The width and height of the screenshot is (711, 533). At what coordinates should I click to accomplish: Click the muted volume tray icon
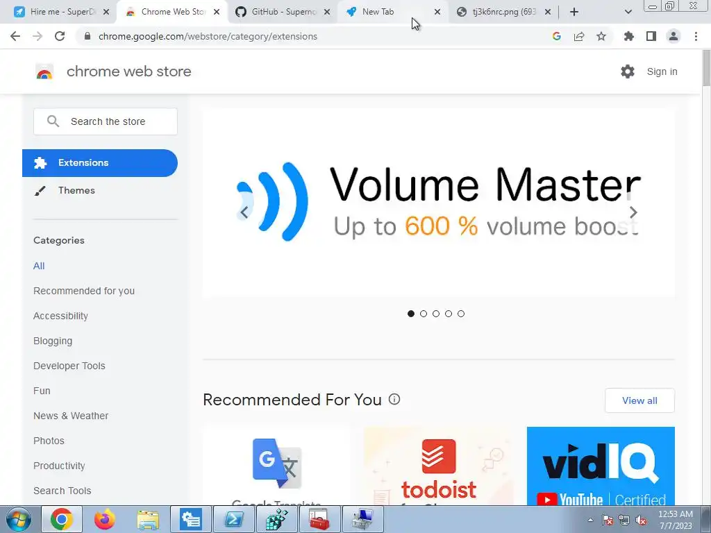[641, 521]
